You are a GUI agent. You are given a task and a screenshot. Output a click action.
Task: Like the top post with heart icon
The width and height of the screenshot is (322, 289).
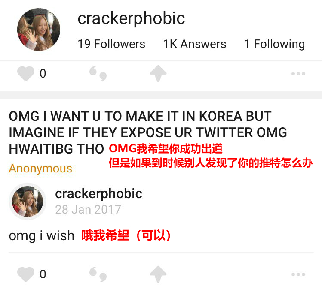point(26,74)
